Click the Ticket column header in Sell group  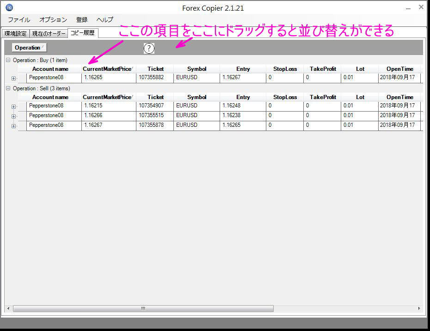point(155,97)
